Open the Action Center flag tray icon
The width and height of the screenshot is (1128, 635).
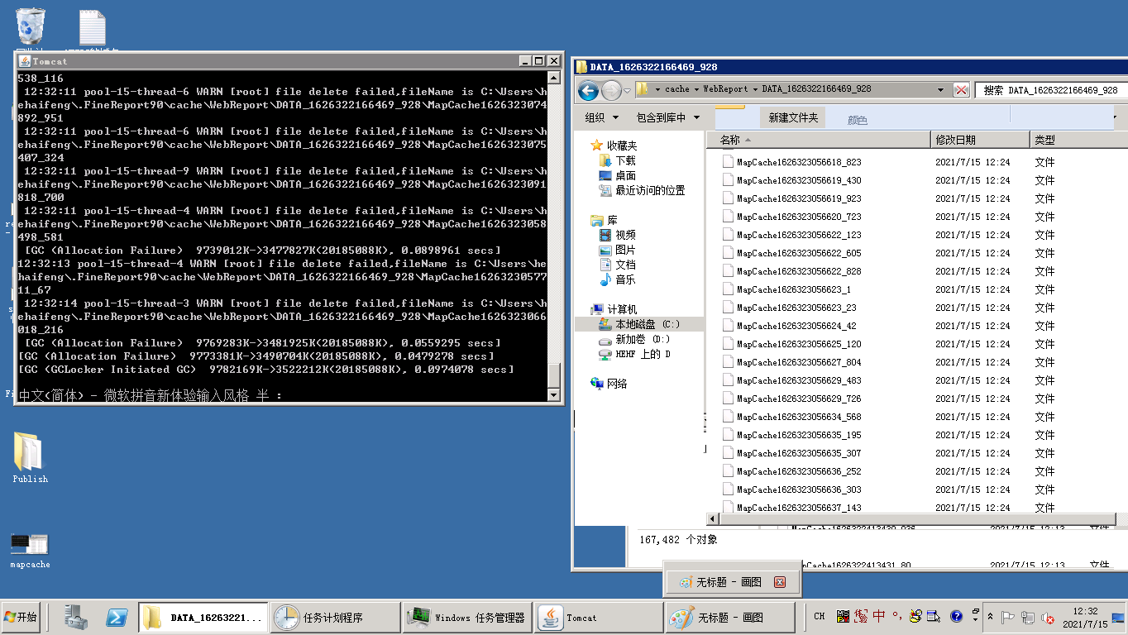(1008, 617)
